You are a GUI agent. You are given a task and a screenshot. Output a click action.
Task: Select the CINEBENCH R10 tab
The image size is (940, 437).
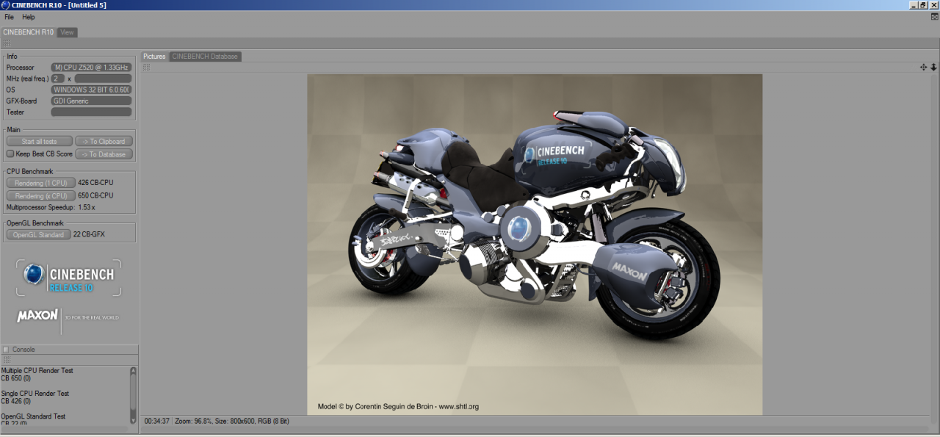(x=28, y=32)
